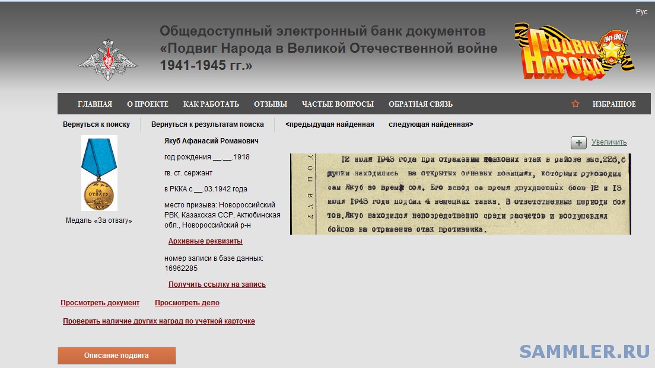
Task: Click Вернуться к результатам поиска
Action: [x=207, y=124]
